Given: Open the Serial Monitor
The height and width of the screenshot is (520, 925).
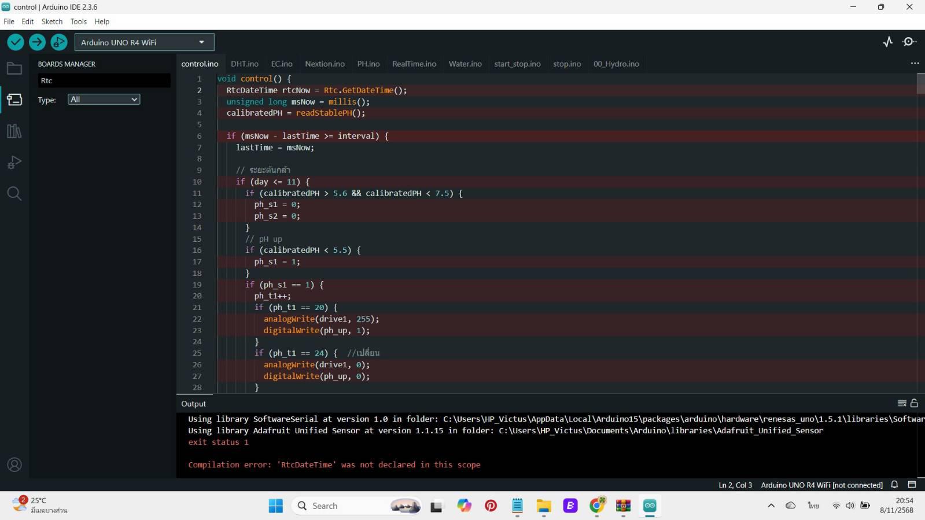Looking at the screenshot, I should (x=909, y=42).
